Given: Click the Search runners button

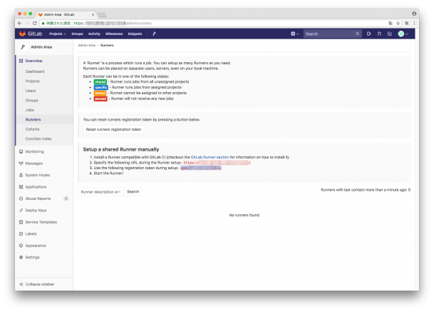Looking at the screenshot, I should click(133, 191).
